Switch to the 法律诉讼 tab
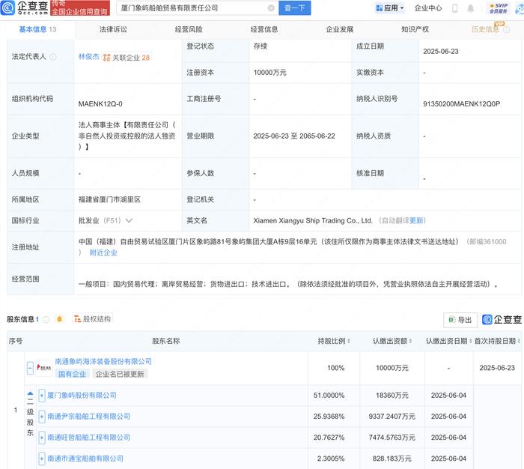 113,29
